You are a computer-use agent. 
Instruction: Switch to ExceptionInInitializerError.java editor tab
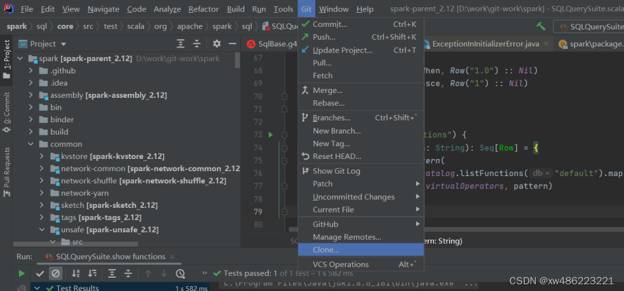coord(476,44)
